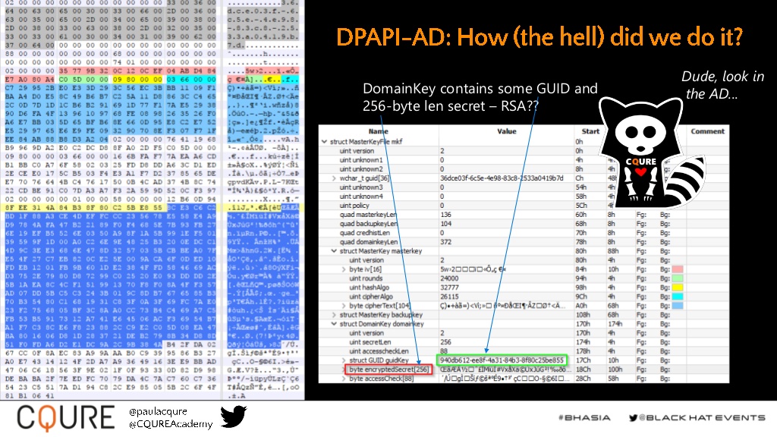Viewport: 777px width, 437px height.
Task: Open the @paulacqure Twitter handle
Action: point(158,411)
